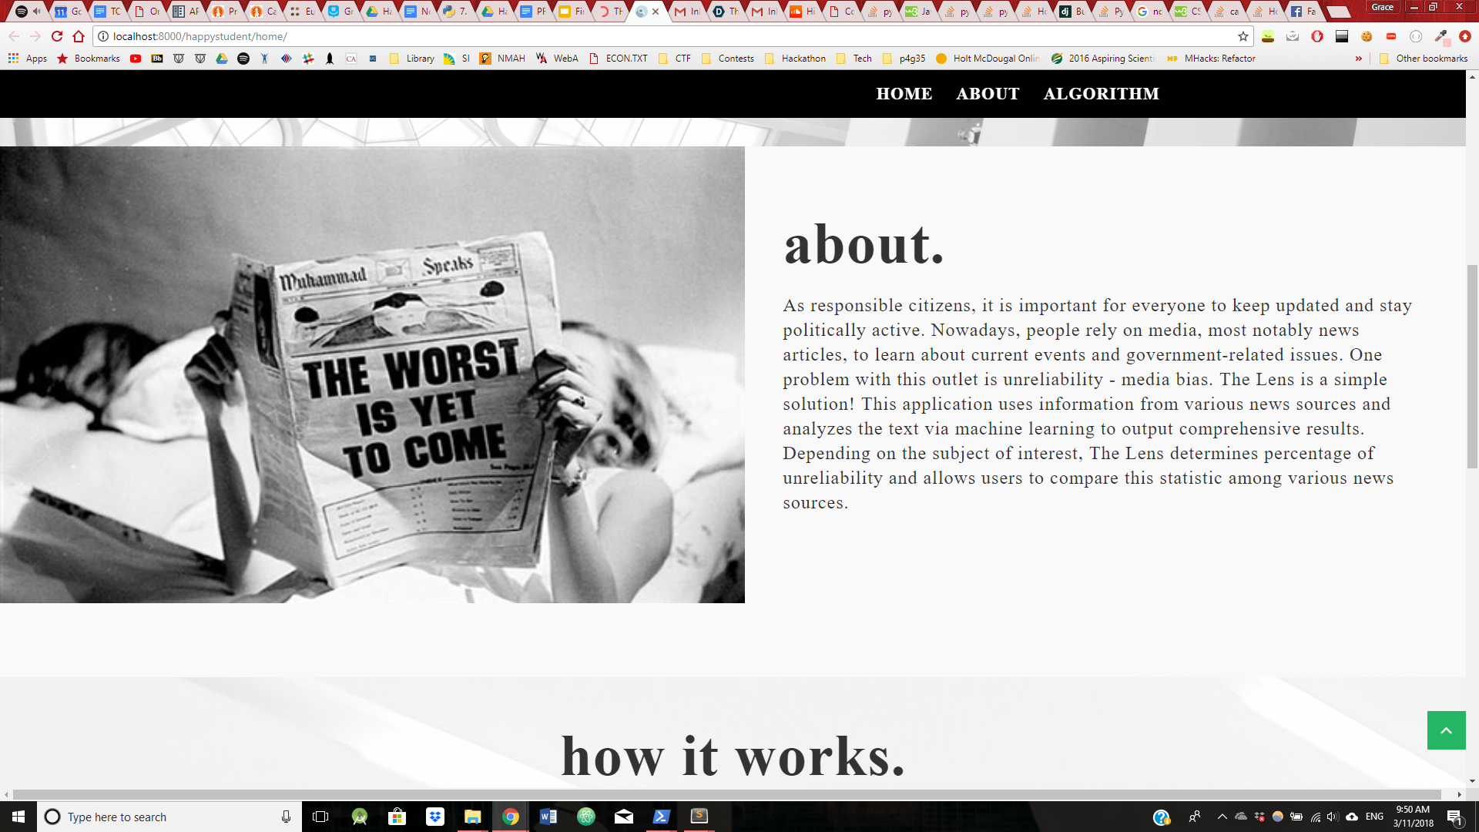Viewport: 1479px width, 832px height.
Task: Open the YouTube bookmark icon
Action: click(136, 59)
